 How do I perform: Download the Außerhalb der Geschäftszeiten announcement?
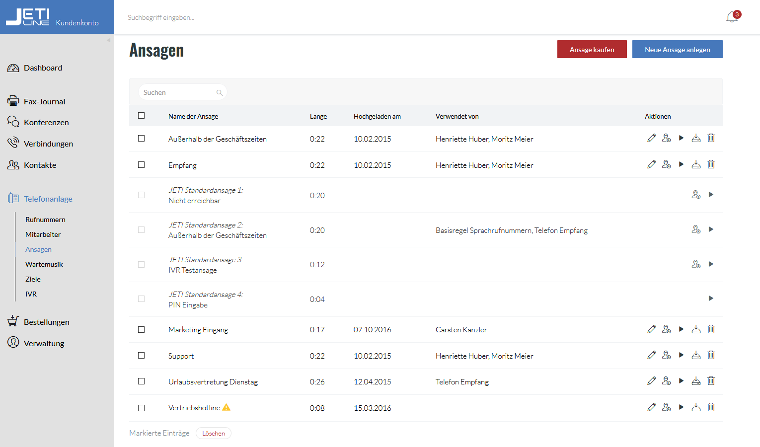[x=696, y=138]
